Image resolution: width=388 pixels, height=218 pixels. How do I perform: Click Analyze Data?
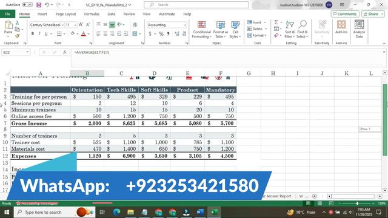359,29
